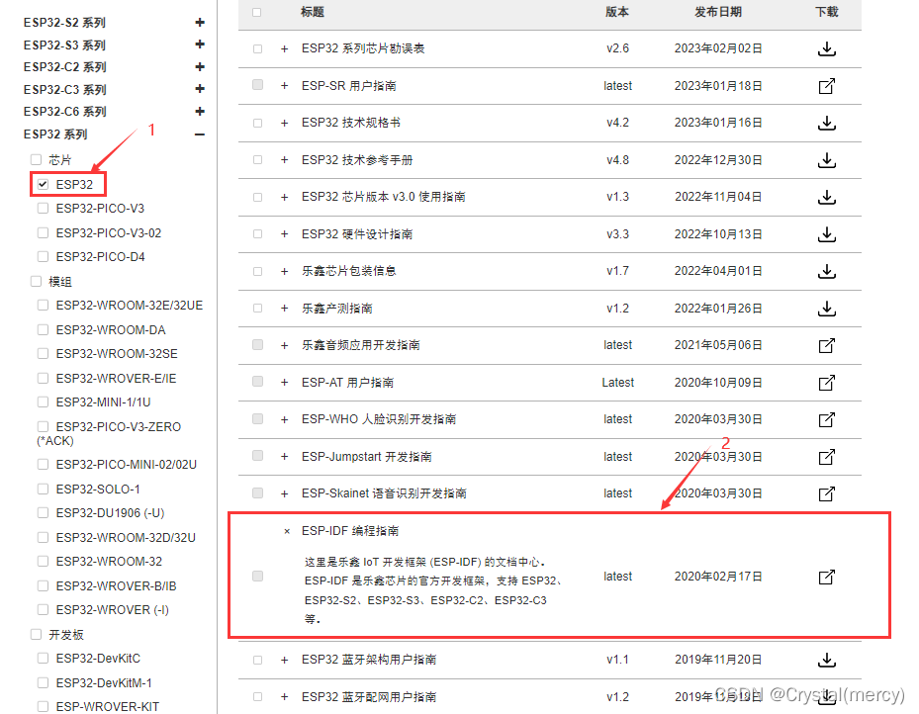Viewport: 919px width, 714px height.
Task: Open 乐鑫芯片包装信息 title link
Action: pos(349,271)
